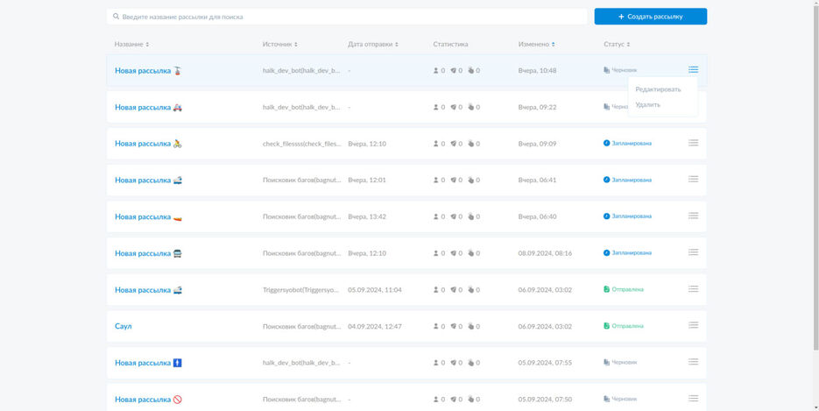Sort the list by Источник

[x=280, y=45]
